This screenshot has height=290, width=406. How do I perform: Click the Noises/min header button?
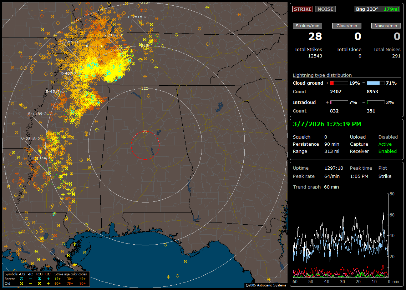coord(386,26)
